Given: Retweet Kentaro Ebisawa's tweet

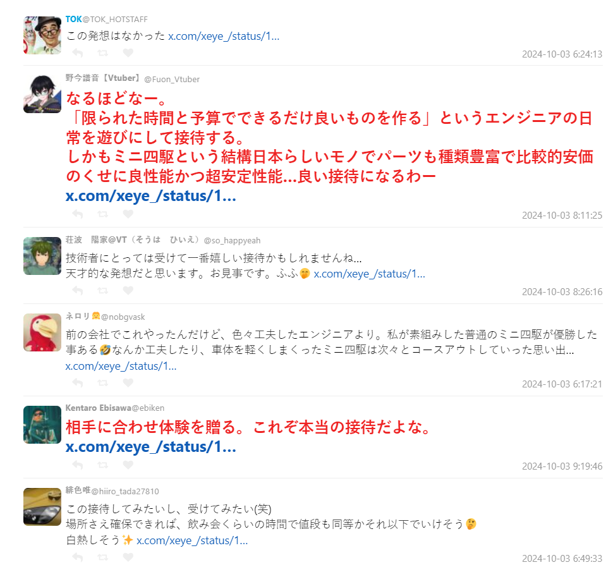Looking at the screenshot, I should (x=103, y=465).
